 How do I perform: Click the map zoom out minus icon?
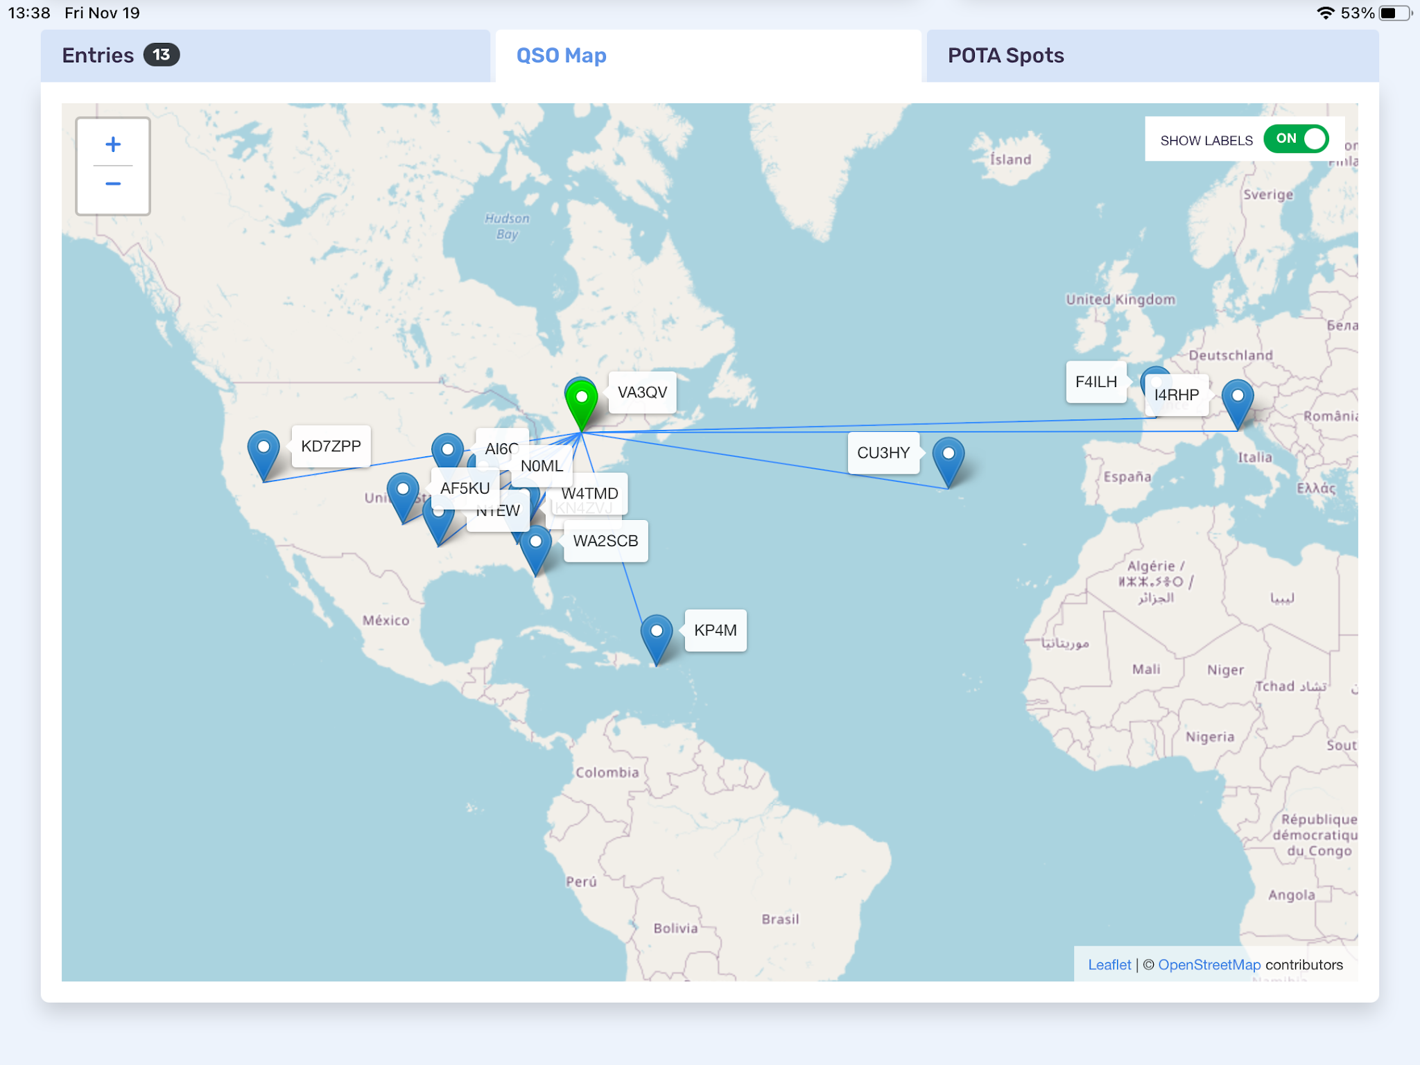[113, 184]
